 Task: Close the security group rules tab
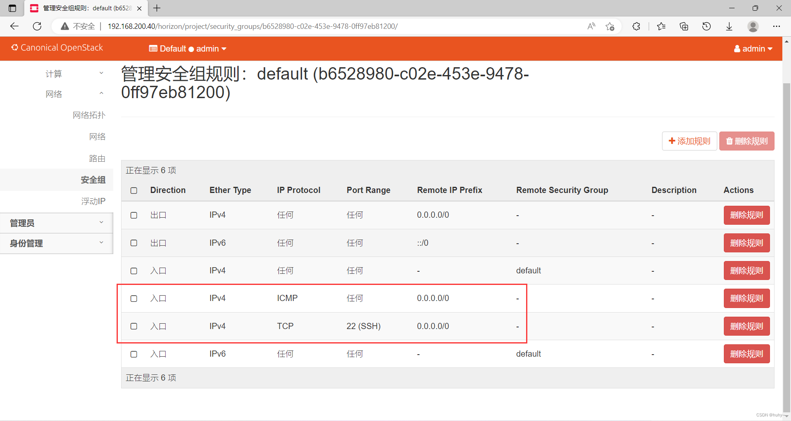139,8
